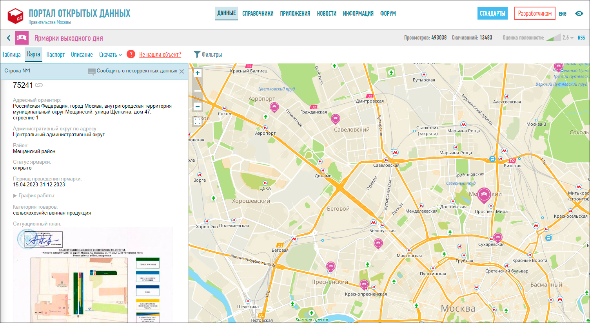Viewport: 590px width, 323px height.
Task: Open the usefulness rating 2.6 dropdown
Action: 568,38
